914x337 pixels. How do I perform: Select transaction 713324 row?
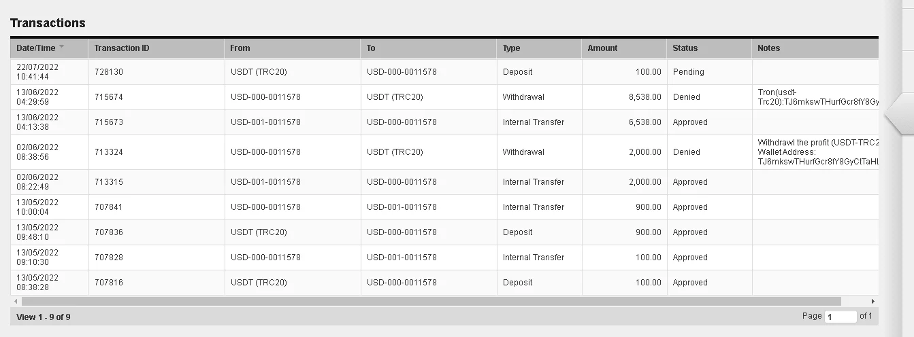pos(109,152)
